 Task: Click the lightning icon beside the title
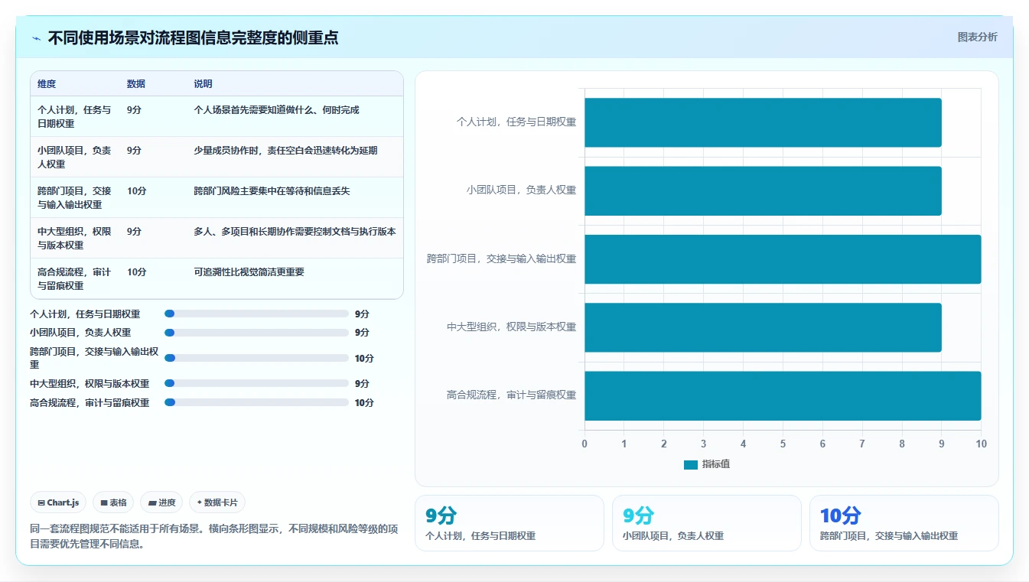coord(36,38)
